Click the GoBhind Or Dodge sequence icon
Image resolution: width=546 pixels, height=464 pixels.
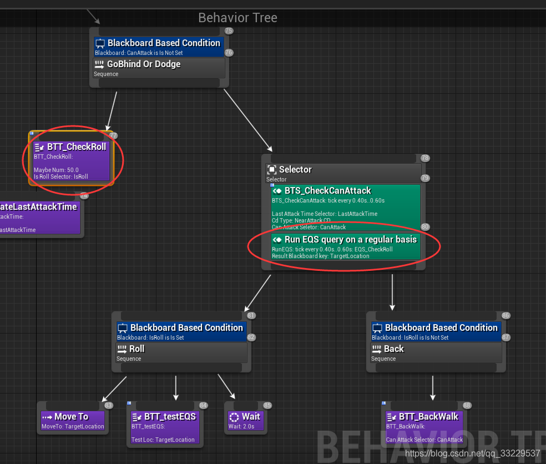pyautogui.click(x=99, y=64)
